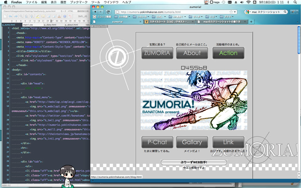Click the volume icon in menu bar
Image resolution: width=301 pixels, height=188 pixels.
coord(242,2)
